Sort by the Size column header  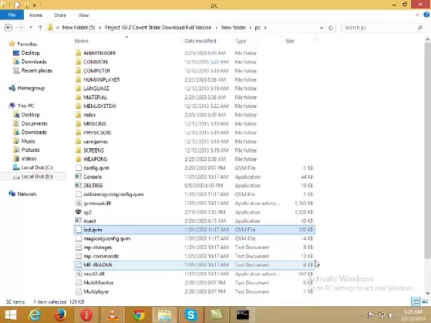(x=290, y=41)
